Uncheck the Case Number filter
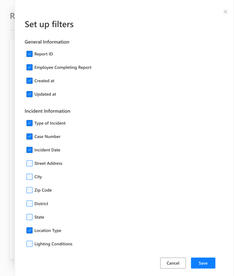 point(29,136)
